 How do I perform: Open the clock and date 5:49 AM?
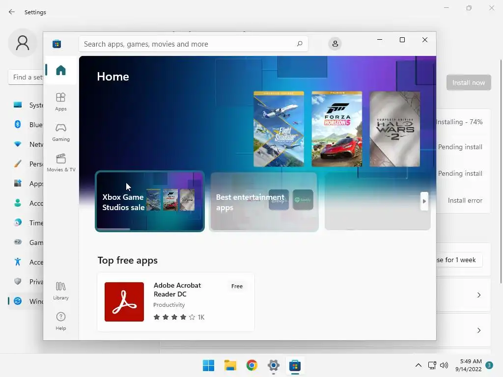(469, 365)
